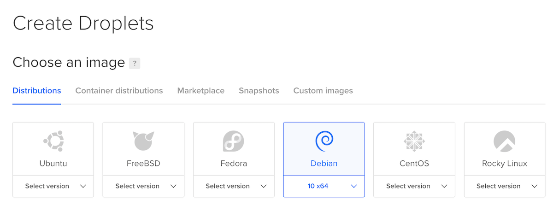Show the Snapshots tab

pyautogui.click(x=259, y=91)
